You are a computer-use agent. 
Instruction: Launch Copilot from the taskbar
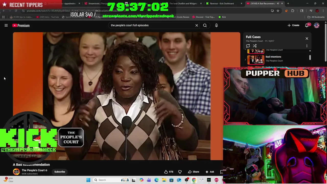(141, 180)
